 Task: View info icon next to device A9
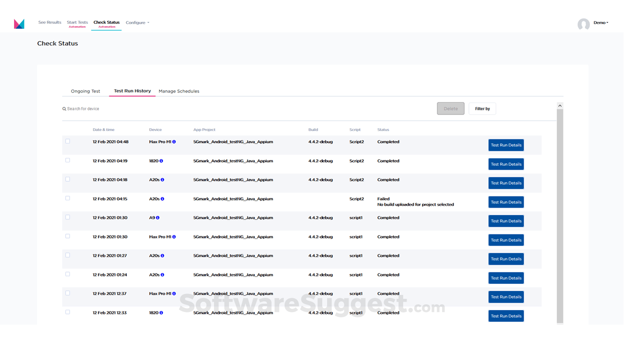pyautogui.click(x=157, y=217)
